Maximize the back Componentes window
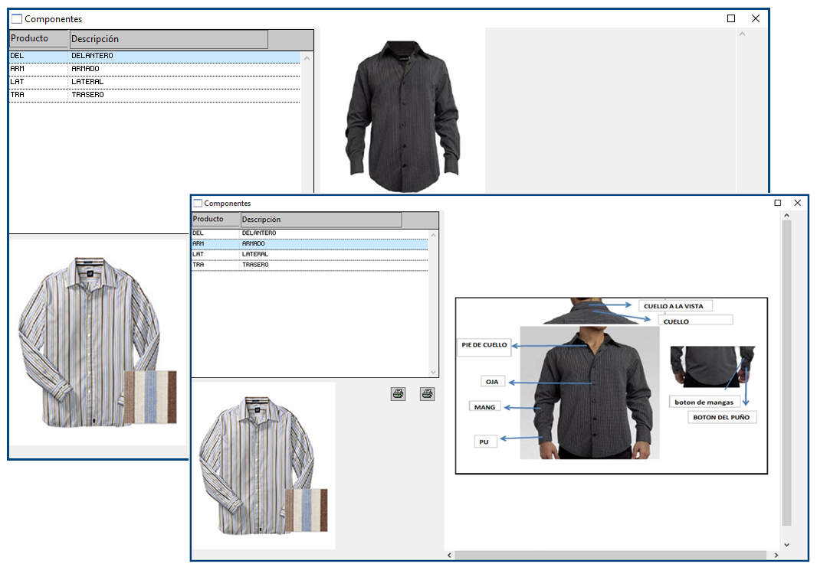 731,18
